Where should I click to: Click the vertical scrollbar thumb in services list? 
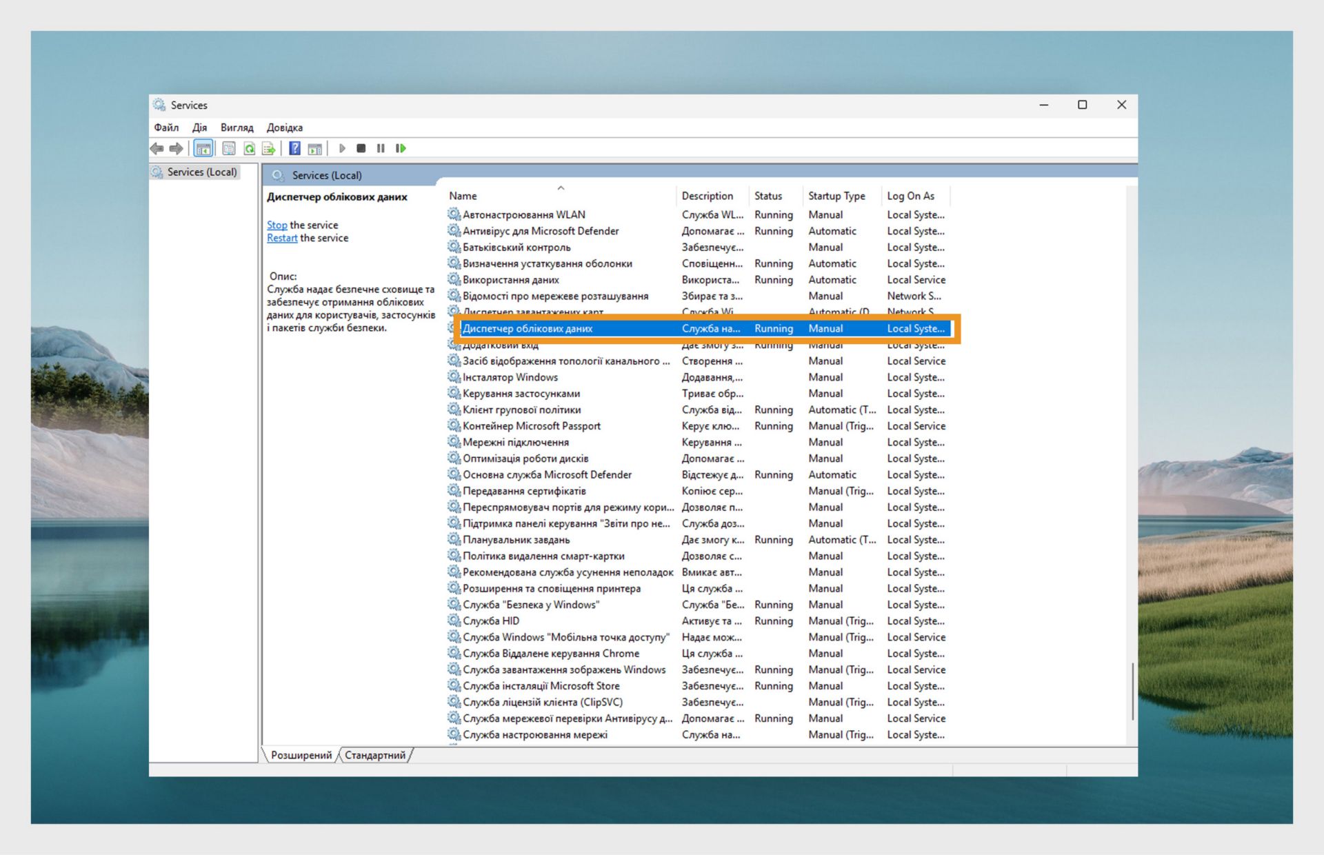[1132, 692]
